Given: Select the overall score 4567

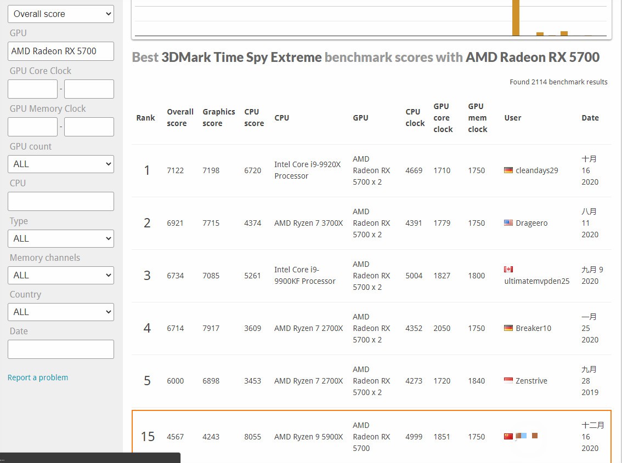Looking at the screenshot, I should (176, 437).
